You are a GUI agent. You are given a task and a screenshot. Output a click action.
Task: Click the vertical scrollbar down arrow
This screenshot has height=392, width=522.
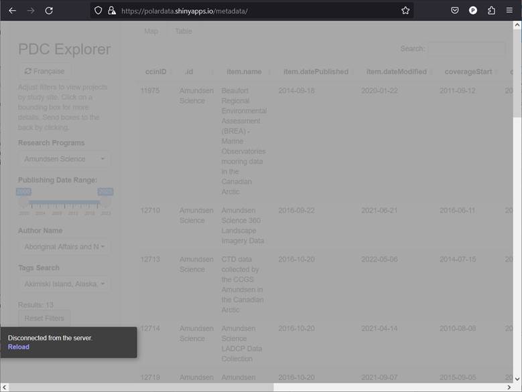tap(517, 379)
